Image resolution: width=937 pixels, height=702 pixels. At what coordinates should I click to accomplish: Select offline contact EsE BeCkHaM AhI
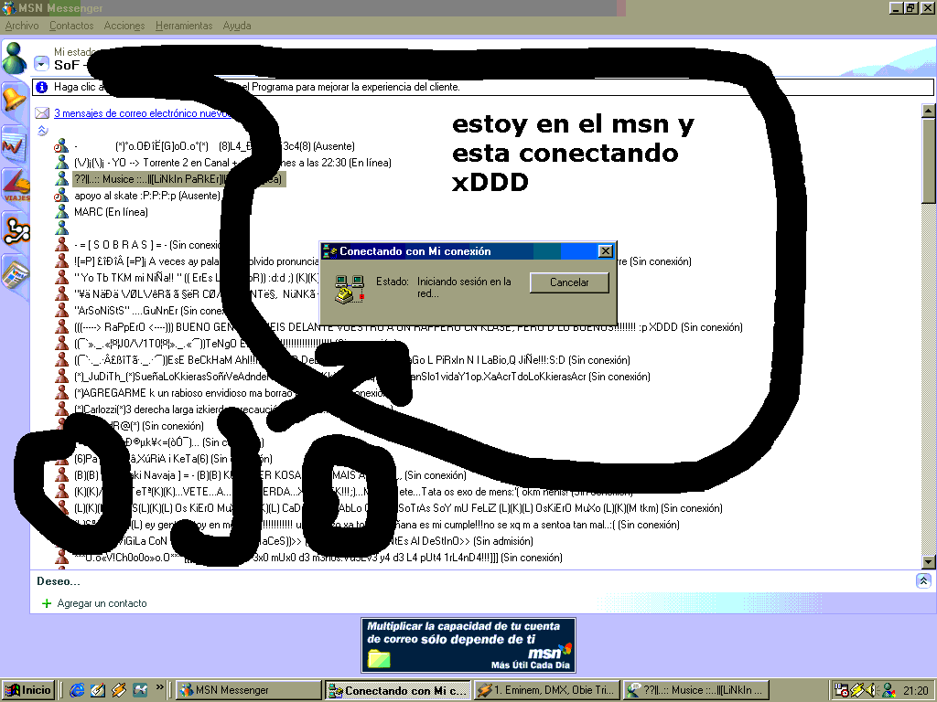coord(351,360)
